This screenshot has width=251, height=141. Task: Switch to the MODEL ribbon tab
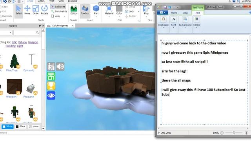41,1
